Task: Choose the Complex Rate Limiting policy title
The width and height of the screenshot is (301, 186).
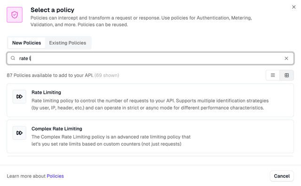Action: click(x=57, y=129)
